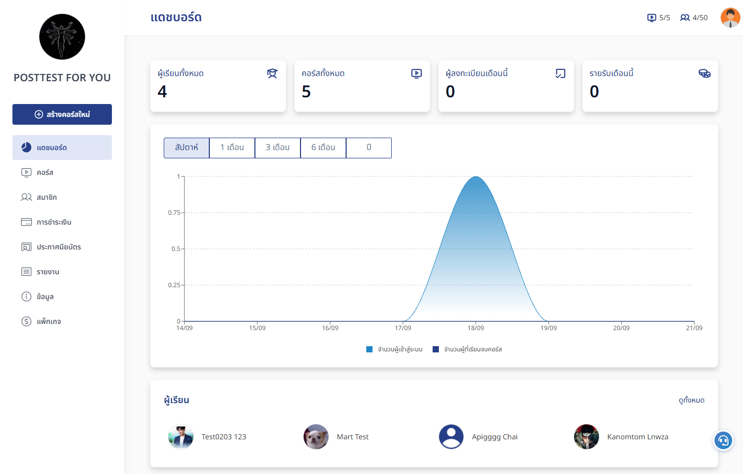Open การชำระเงิน in the sidebar

click(x=62, y=222)
